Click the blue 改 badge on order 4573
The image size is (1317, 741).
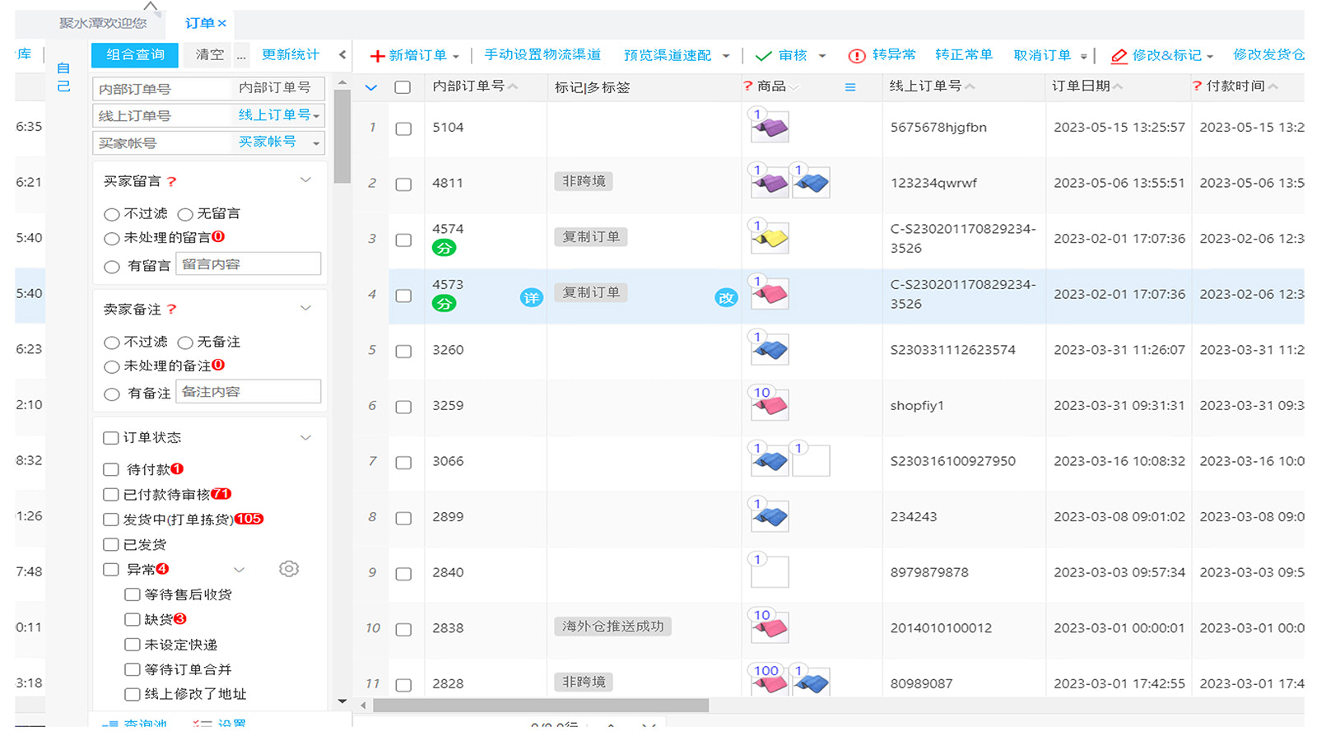(x=726, y=297)
